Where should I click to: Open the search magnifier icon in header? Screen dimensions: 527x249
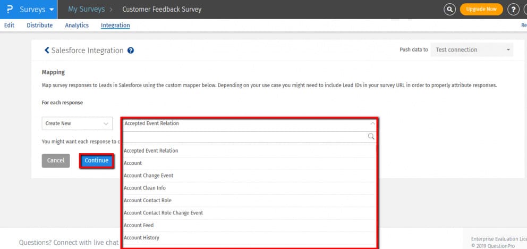[449, 9]
